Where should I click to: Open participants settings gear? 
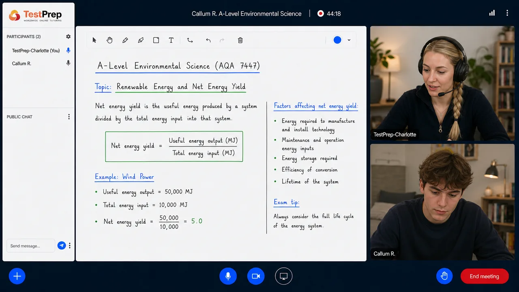(68, 36)
